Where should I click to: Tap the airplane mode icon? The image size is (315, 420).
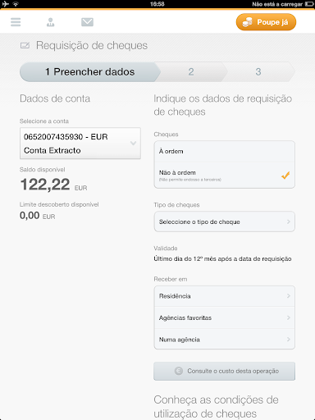click(5, 4)
